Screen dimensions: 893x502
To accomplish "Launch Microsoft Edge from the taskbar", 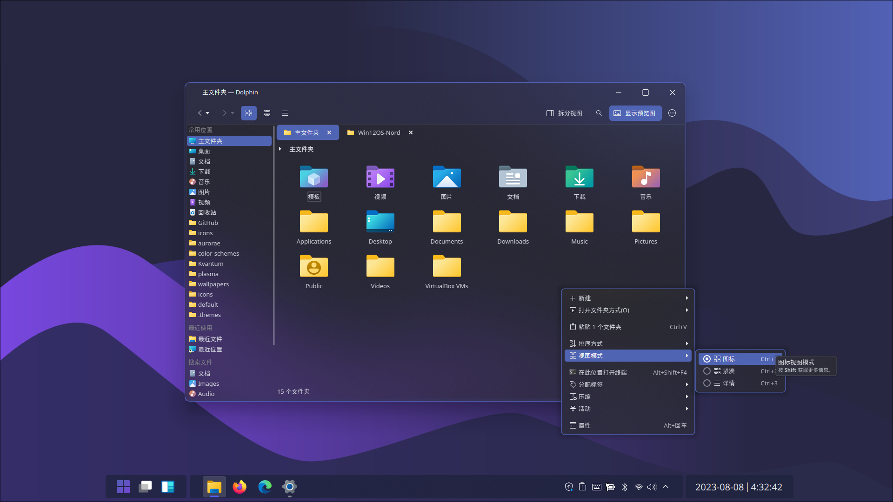I will [265, 487].
